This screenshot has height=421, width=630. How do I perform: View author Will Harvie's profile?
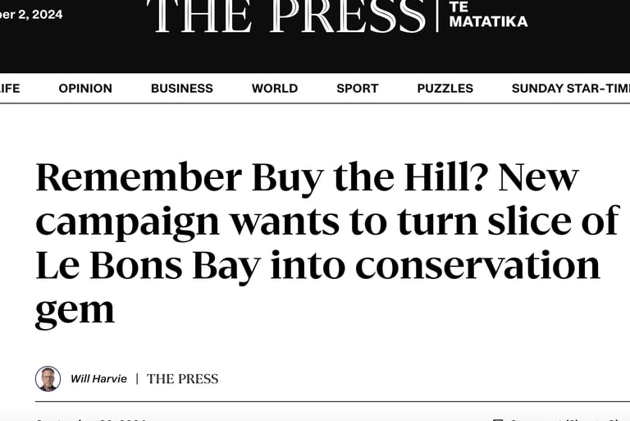point(98,378)
